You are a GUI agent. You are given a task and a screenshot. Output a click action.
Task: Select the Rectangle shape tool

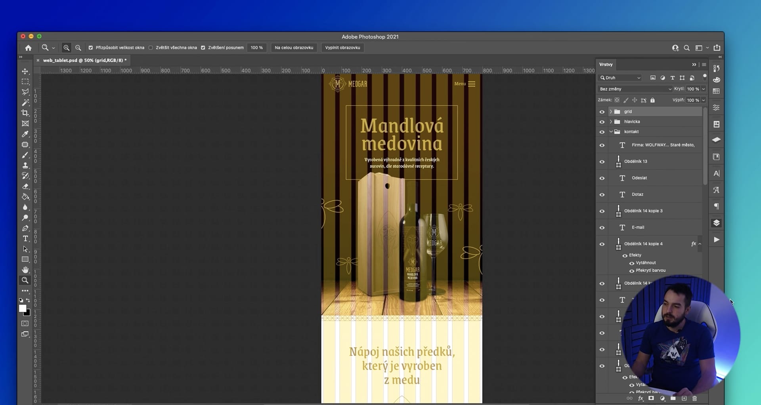25,259
